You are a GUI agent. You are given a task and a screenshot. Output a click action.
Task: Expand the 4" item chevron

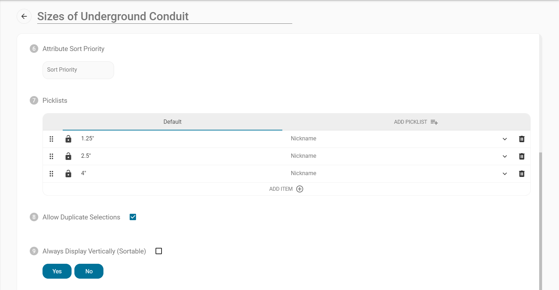[x=505, y=174]
